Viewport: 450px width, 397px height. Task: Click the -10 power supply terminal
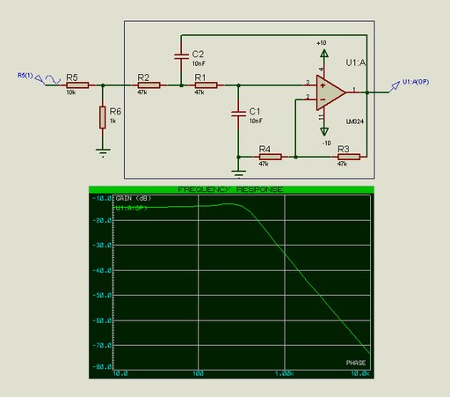[324, 131]
